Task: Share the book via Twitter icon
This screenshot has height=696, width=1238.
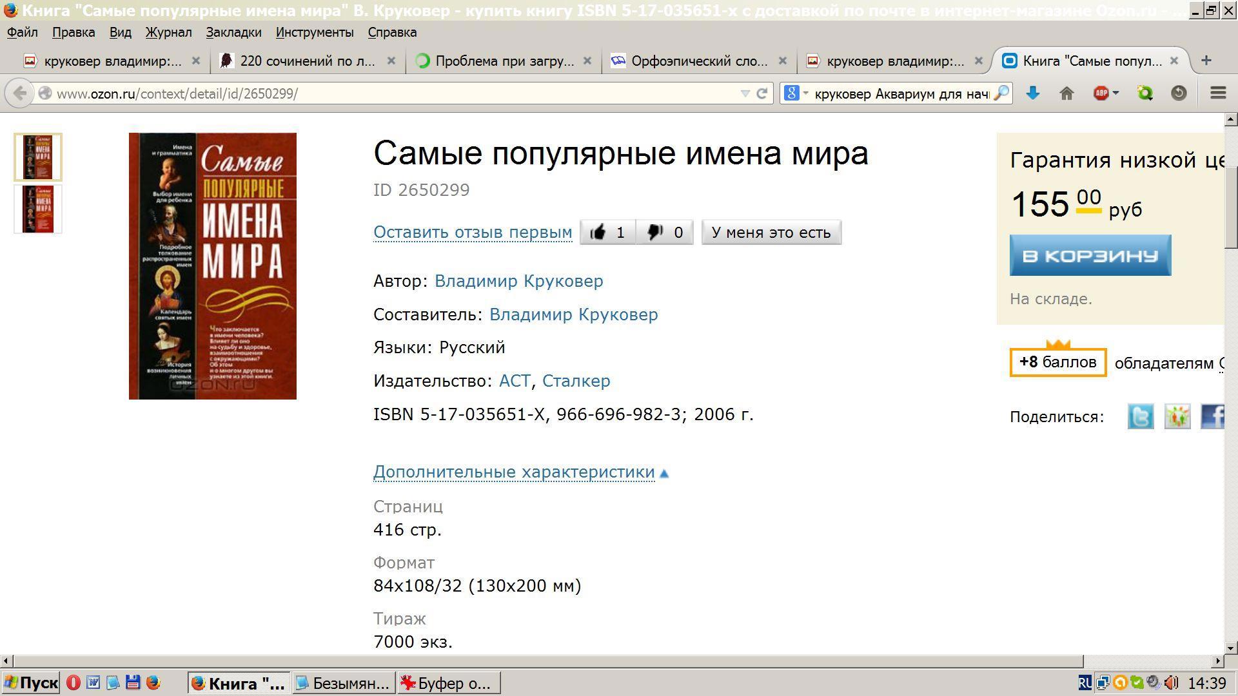Action: (1140, 416)
